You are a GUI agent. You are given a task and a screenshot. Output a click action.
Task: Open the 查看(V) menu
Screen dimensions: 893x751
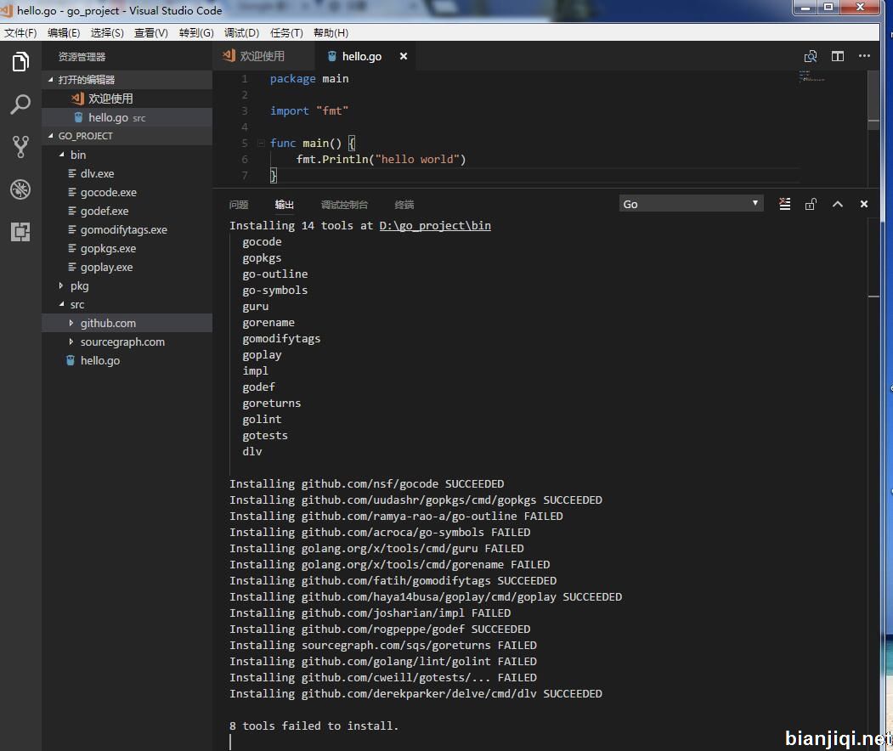(151, 32)
